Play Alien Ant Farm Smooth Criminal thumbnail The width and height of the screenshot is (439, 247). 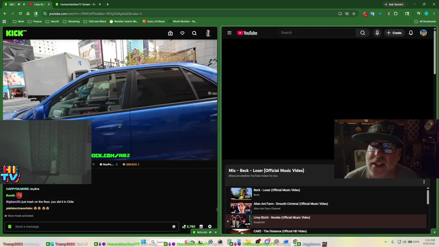tap(241, 207)
